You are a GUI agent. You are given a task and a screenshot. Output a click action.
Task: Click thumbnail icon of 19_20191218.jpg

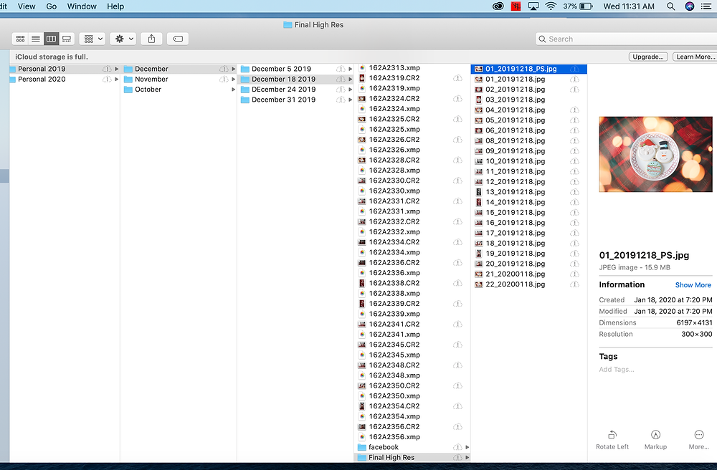tap(478, 254)
